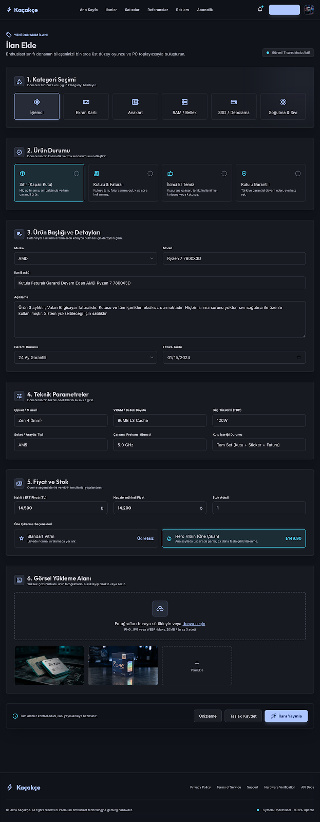Select the RAM / Bellek category card
The height and width of the screenshot is (822, 320).
coord(184,106)
